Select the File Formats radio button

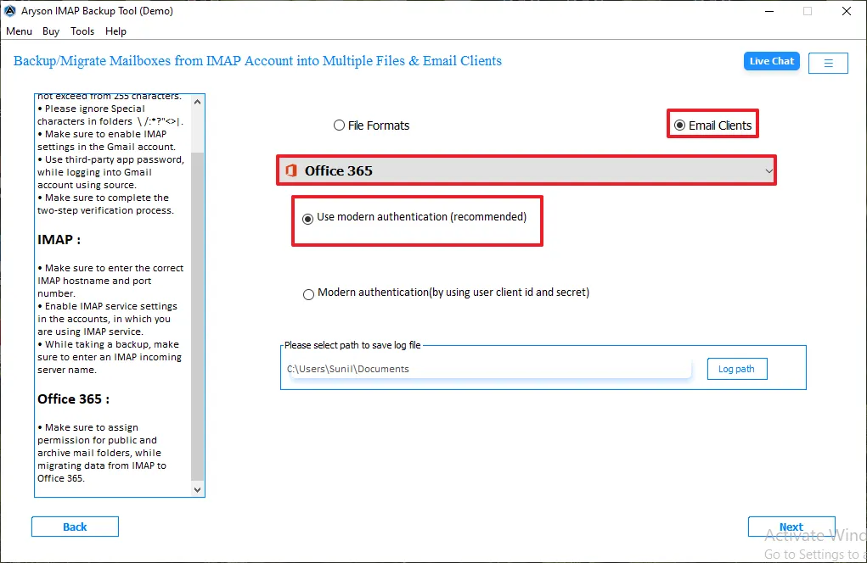(372, 125)
